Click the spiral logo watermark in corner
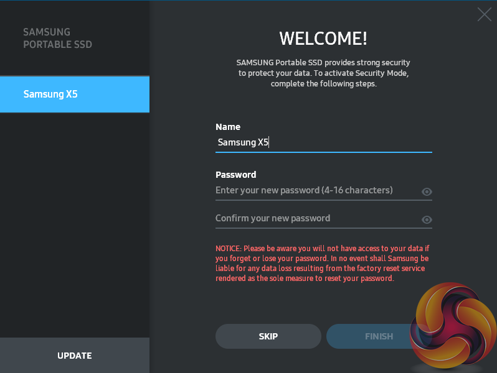 (453, 325)
